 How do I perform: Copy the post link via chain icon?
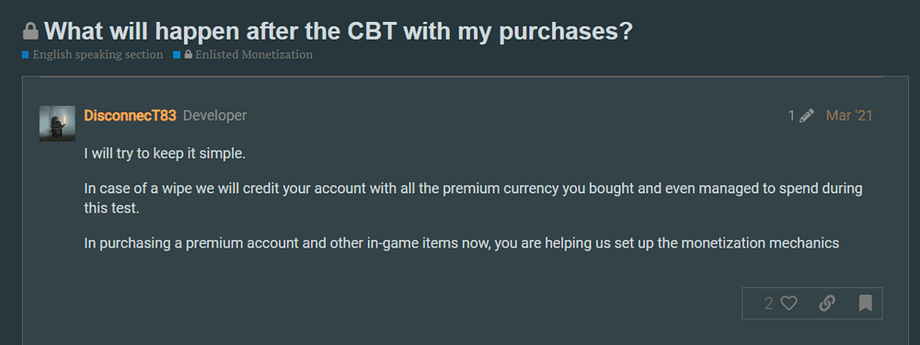pos(827,304)
